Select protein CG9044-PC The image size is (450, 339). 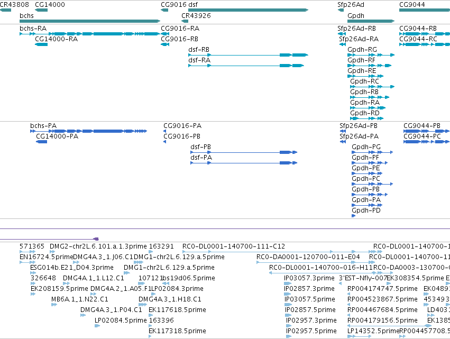(426, 142)
